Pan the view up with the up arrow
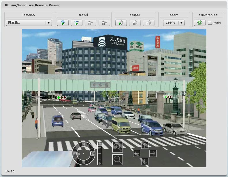The height and width of the screenshot is (177, 228). point(145,145)
